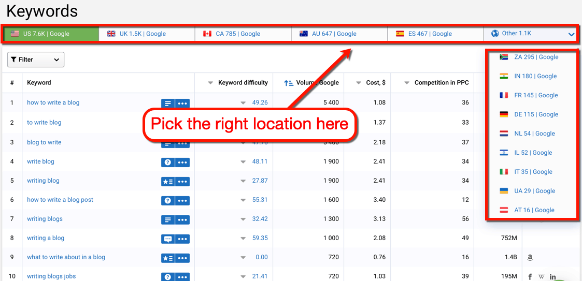Click the Volume Google sort icon
Viewport: 582px width, 281px height.
pyautogui.click(x=289, y=83)
